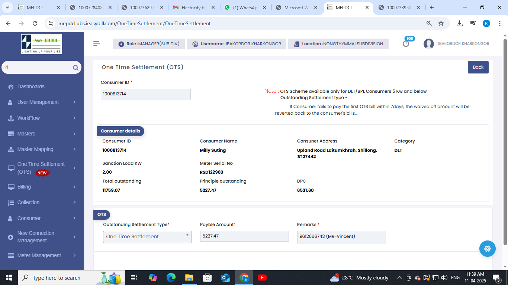The image size is (508, 285).
Task: Switch to the Electricity bill Gmail tab
Action: point(193,7)
